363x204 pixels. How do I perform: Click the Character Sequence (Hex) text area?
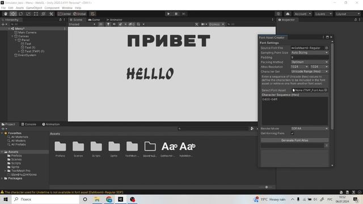tap(294, 111)
